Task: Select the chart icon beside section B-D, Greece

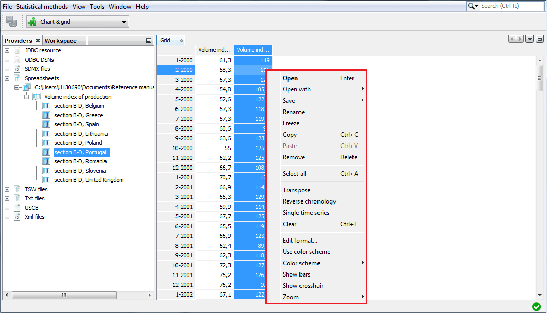Action: (47, 115)
